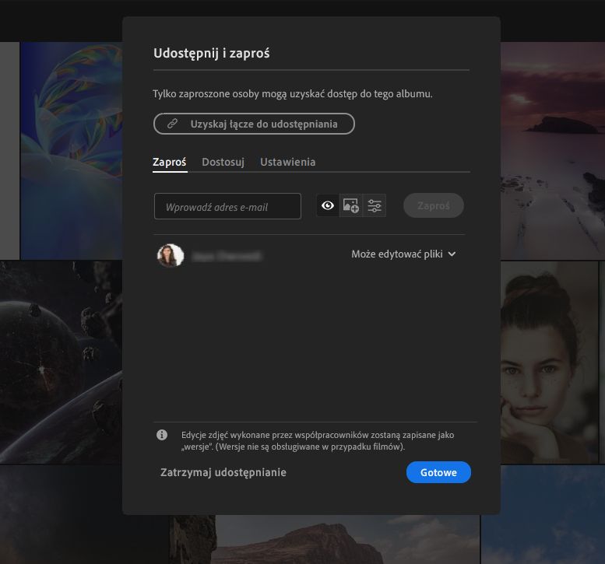
Task: Click the invited user's avatar
Action: (x=171, y=255)
